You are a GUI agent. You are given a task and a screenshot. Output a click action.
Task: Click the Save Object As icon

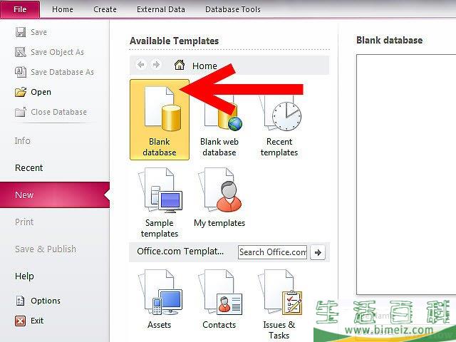pos(21,52)
